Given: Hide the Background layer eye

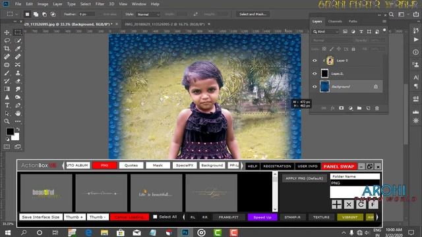Looking at the screenshot, I should [x=315, y=87].
